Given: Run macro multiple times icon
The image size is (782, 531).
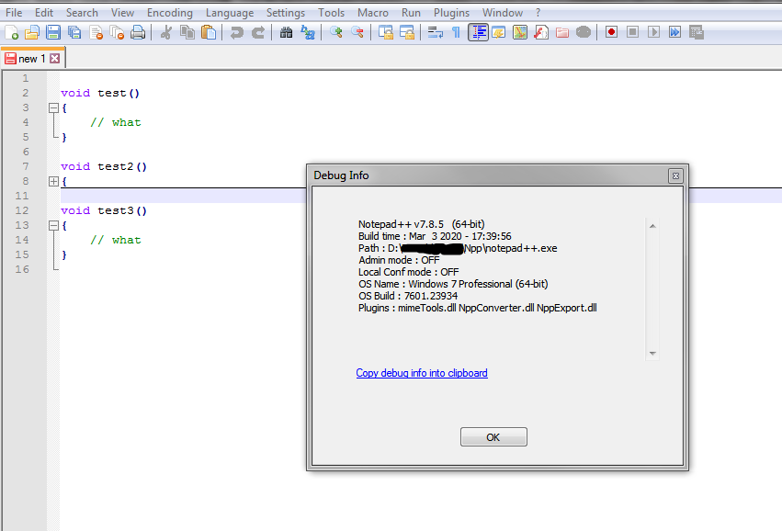Looking at the screenshot, I should click(674, 32).
